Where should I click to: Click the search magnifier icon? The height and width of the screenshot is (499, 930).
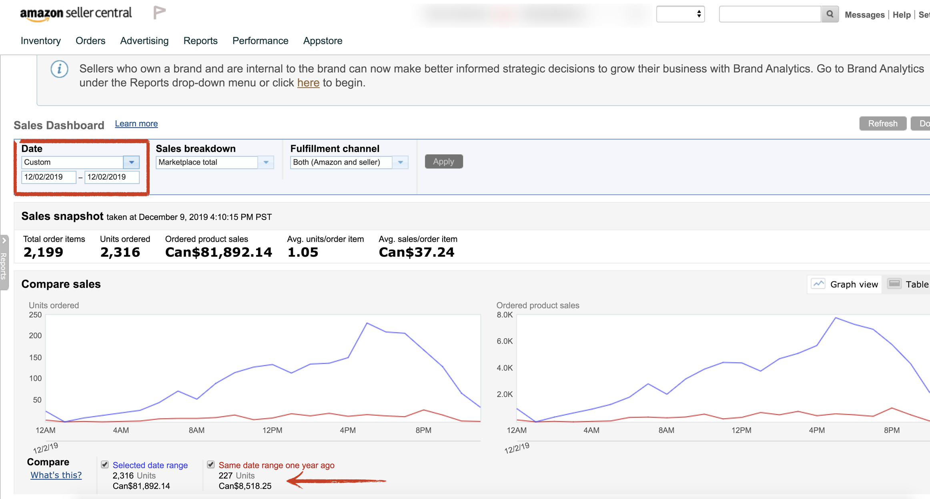point(830,14)
